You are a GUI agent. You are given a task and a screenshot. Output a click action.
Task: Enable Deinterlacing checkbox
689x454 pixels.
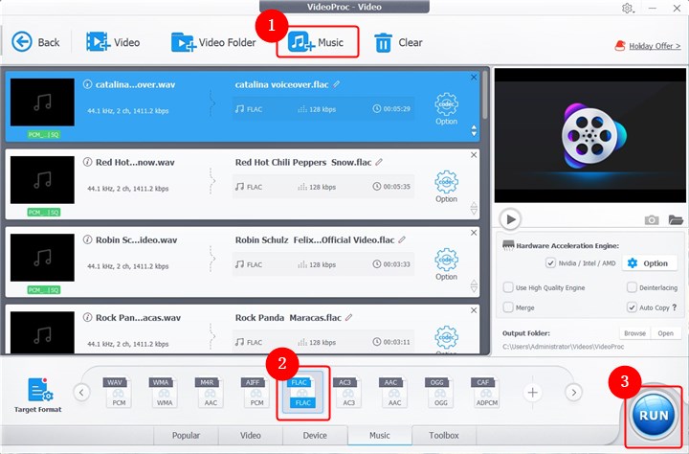point(632,287)
